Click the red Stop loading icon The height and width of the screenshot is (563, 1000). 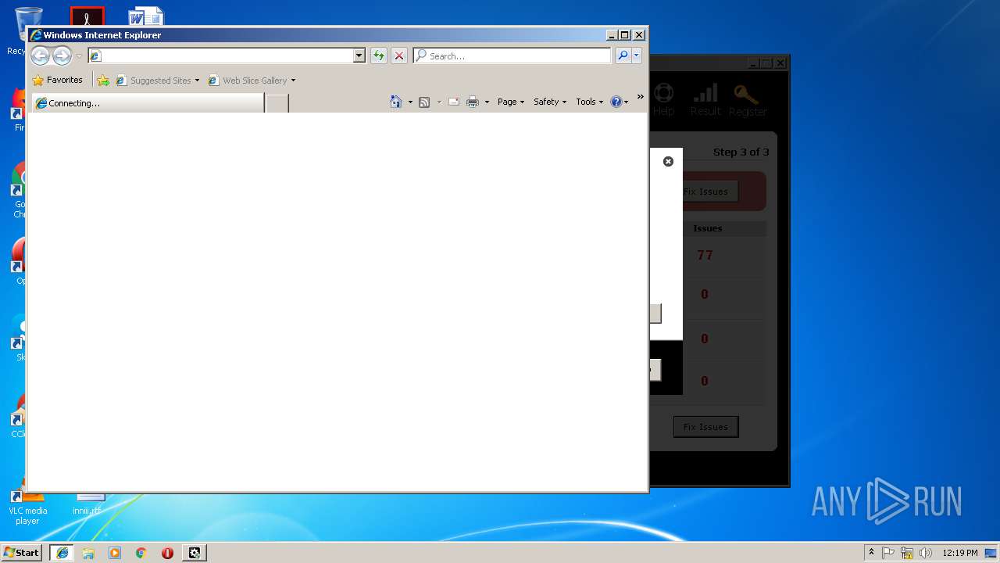pos(399,56)
